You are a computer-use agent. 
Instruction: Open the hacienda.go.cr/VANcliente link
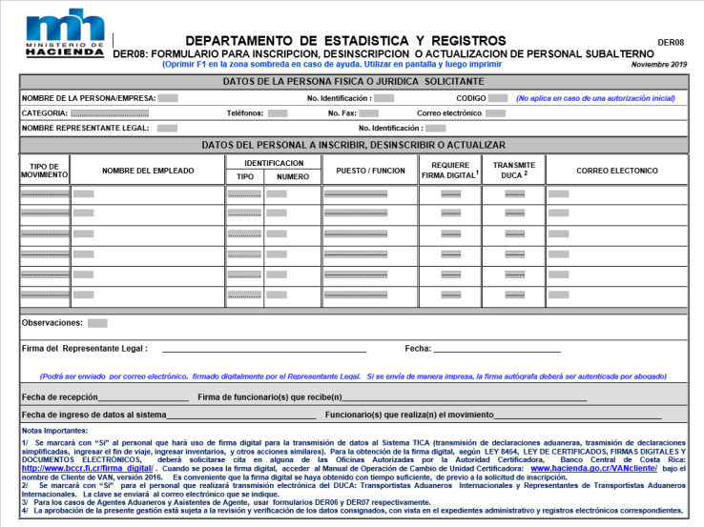click(x=590, y=469)
